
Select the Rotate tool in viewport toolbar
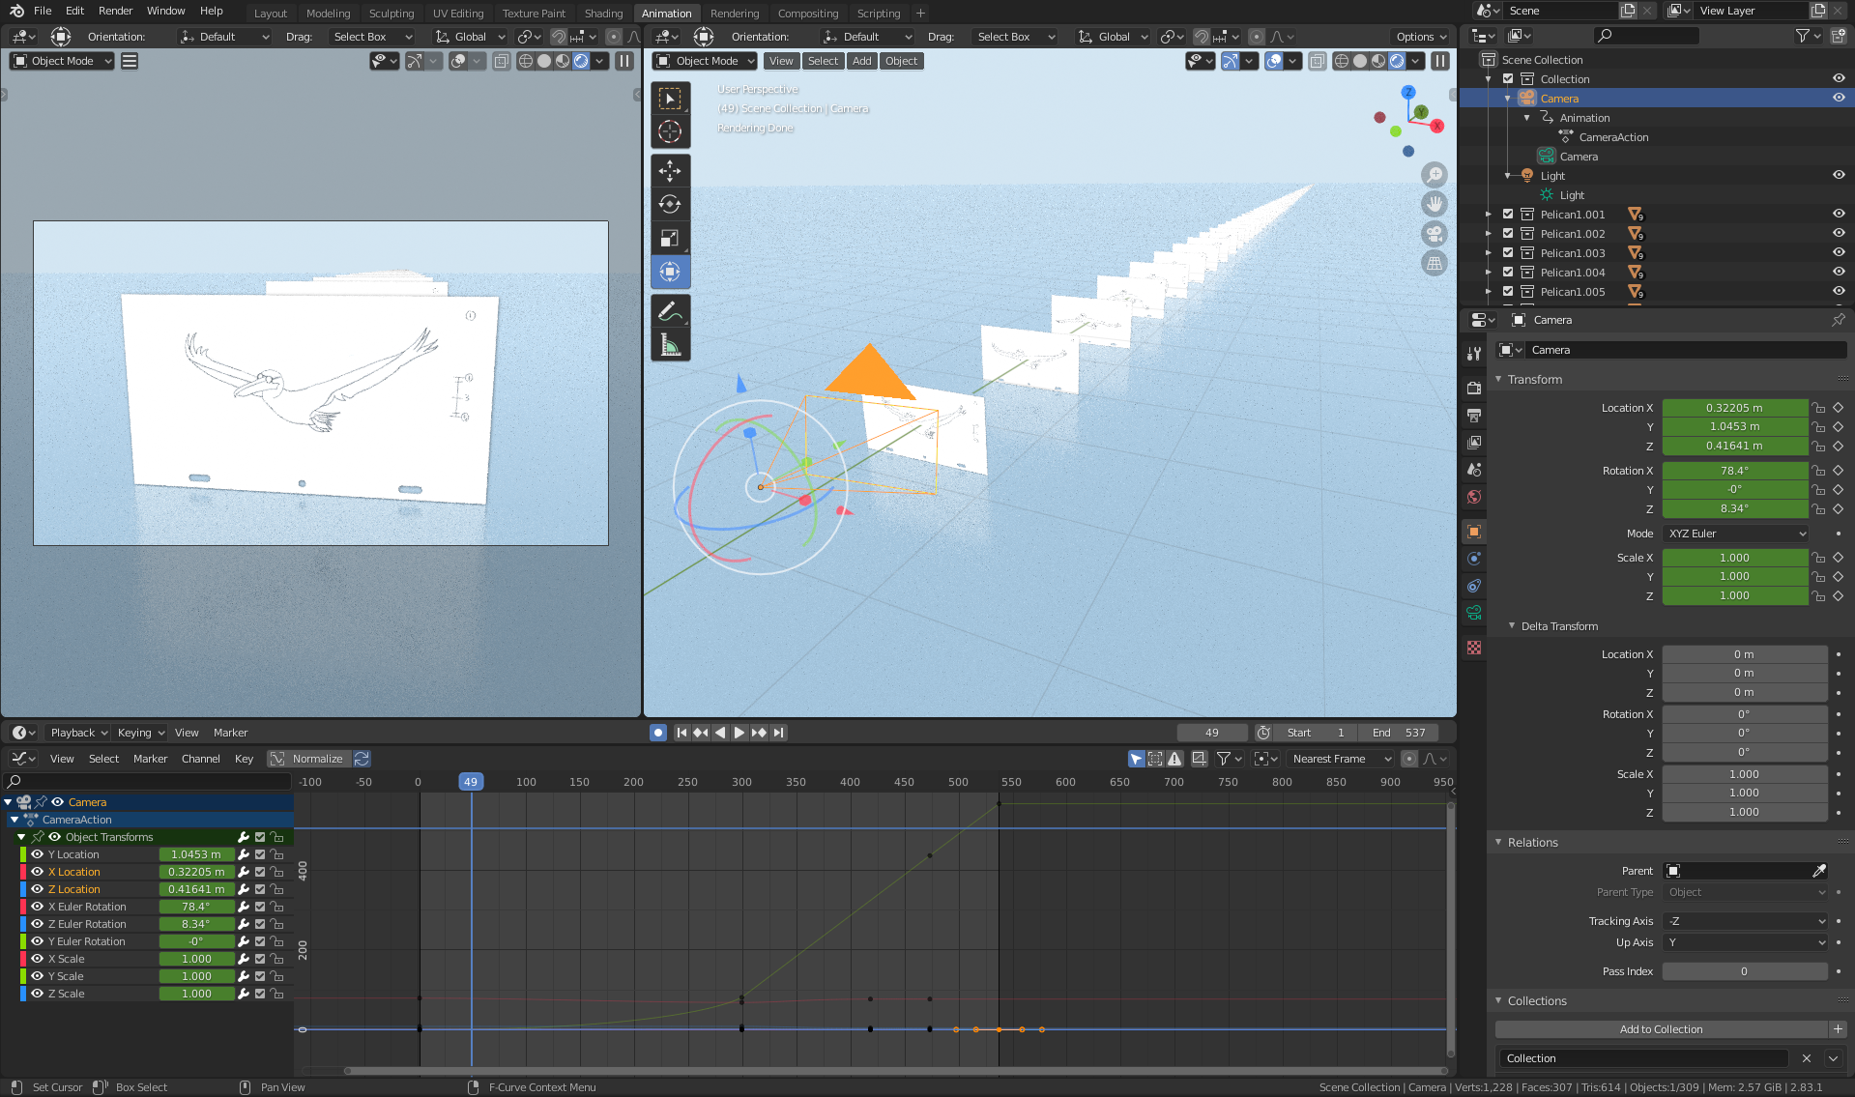tap(670, 204)
